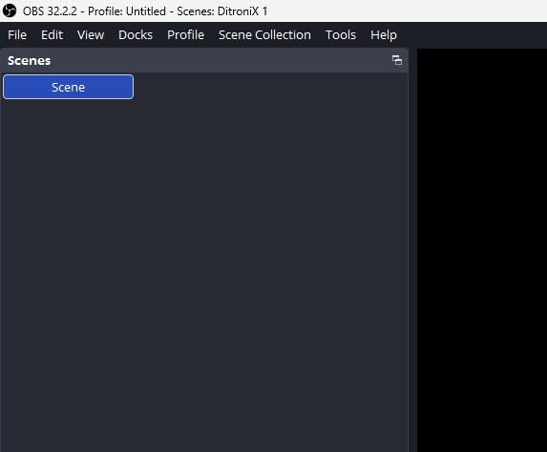Open the Profile menu
This screenshot has height=452, width=547.
(185, 35)
